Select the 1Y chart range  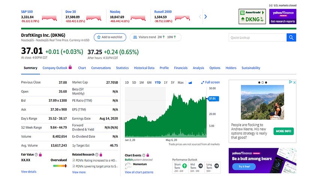click(x=165, y=82)
